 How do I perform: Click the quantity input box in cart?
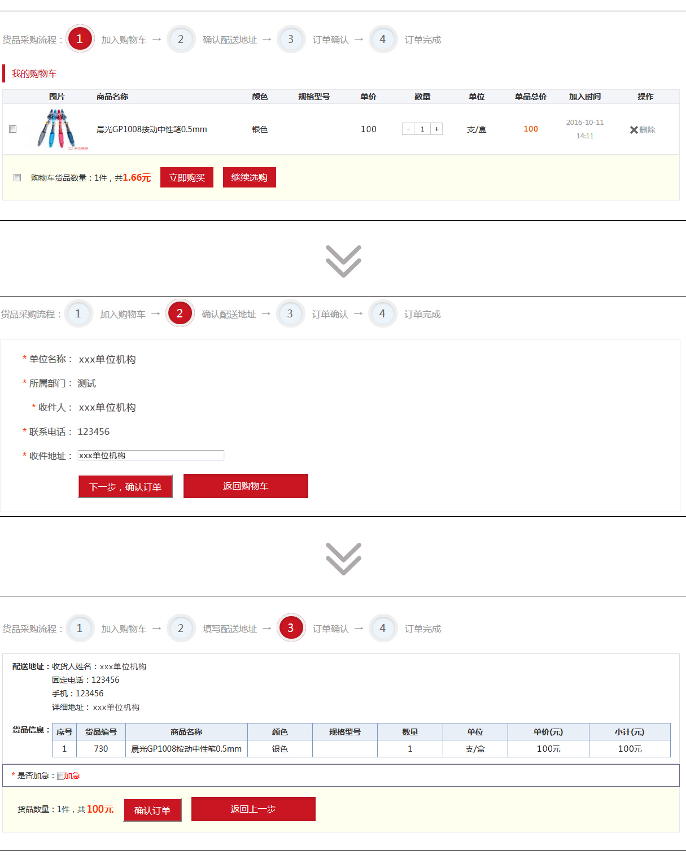pos(422,129)
